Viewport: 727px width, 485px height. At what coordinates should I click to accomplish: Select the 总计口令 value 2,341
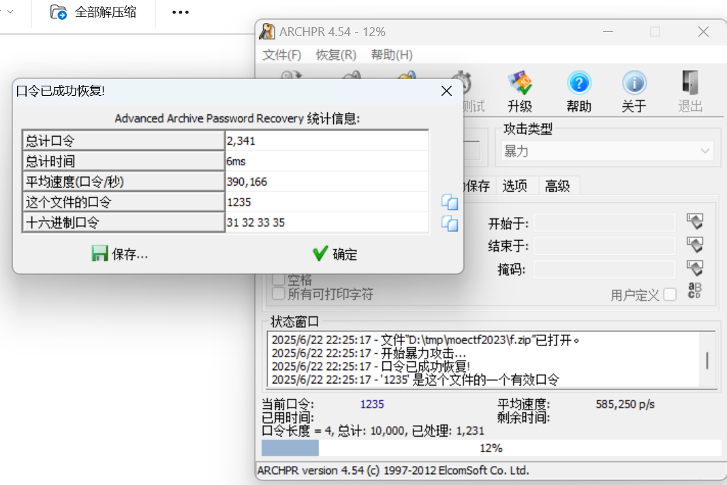(241, 141)
